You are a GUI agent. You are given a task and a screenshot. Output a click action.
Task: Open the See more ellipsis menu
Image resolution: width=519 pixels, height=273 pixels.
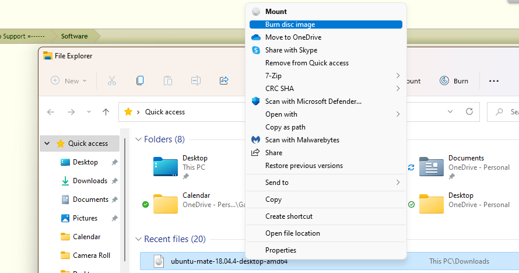[x=493, y=81]
